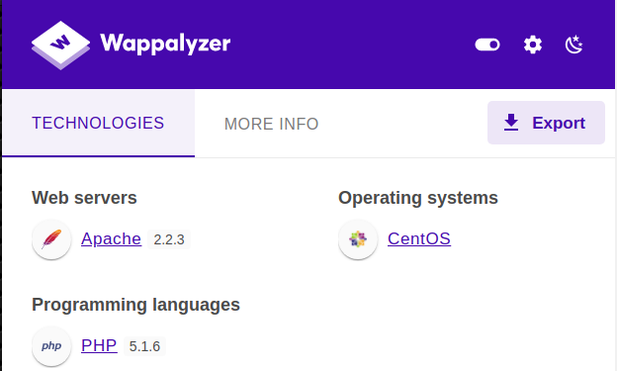Click the download arrow icon in Export

pyautogui.click(x=511, y=123)
